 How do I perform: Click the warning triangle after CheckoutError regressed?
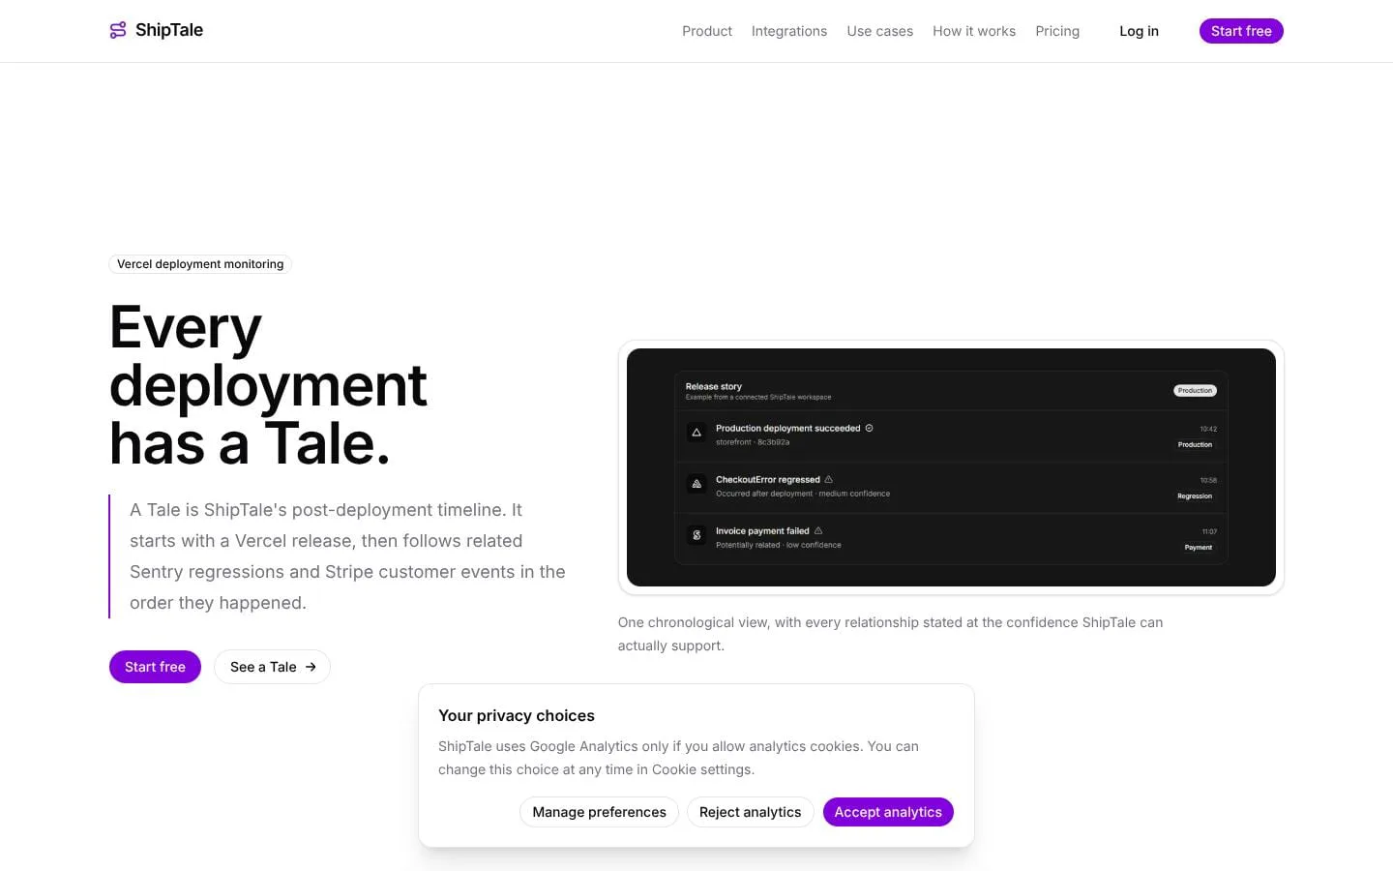point(828,479)
